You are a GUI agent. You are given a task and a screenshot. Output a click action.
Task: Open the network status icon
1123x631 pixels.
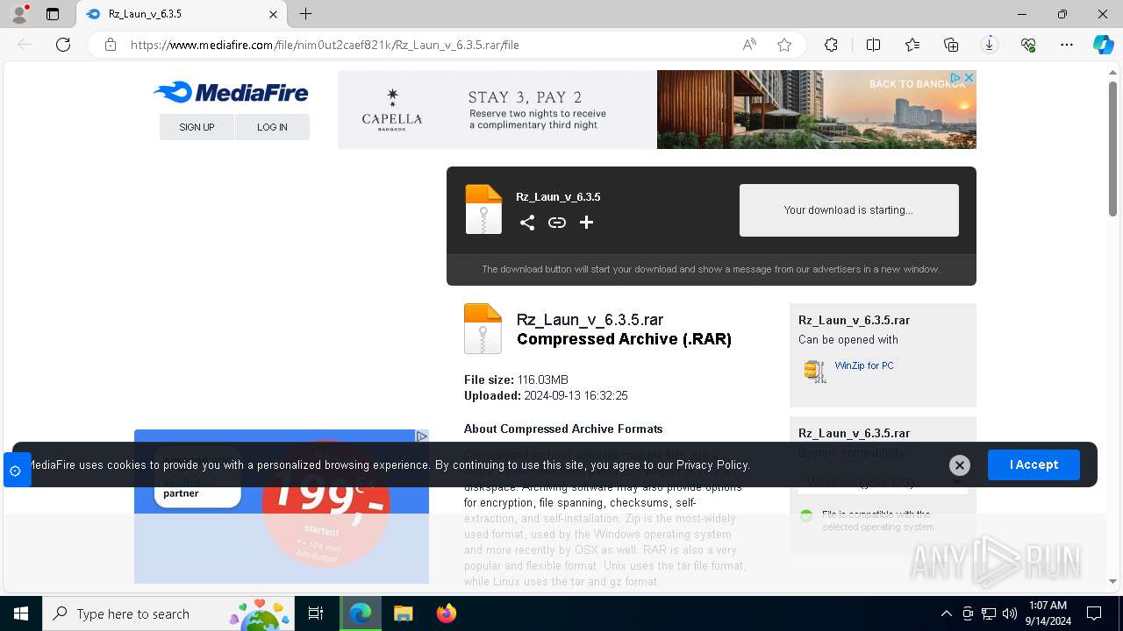click(989, 613)
